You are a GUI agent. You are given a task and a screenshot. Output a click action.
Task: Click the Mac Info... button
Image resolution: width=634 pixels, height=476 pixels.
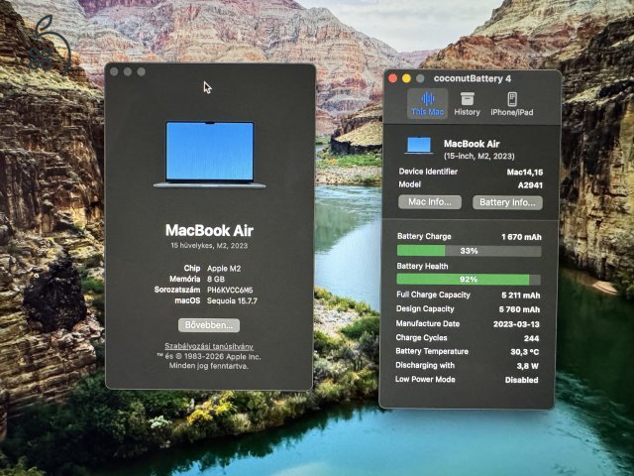point(430,202)
